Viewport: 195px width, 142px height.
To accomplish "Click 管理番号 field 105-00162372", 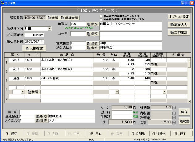I will pos(35,18).
